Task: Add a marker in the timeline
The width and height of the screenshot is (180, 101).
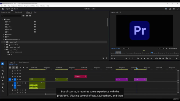Action: [x=20, y=68]
